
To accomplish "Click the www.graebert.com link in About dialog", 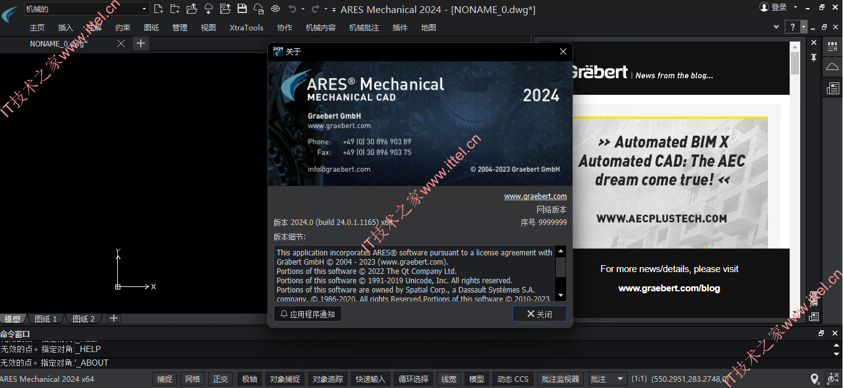I will pos(535,196).
